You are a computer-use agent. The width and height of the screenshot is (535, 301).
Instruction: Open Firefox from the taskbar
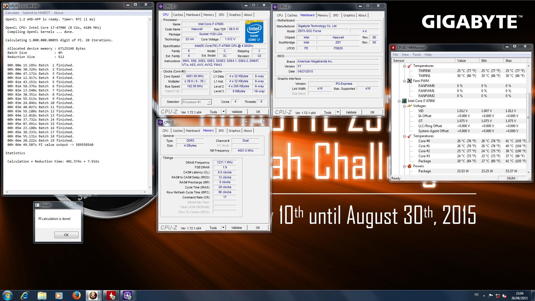pyautogui.click(x=76, y=295)
